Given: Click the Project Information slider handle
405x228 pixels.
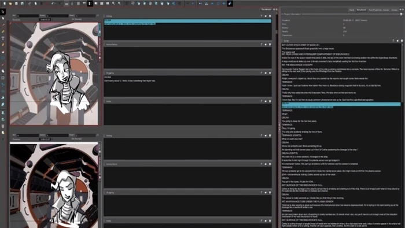Looking at the screenshot, I should point(401,14).
